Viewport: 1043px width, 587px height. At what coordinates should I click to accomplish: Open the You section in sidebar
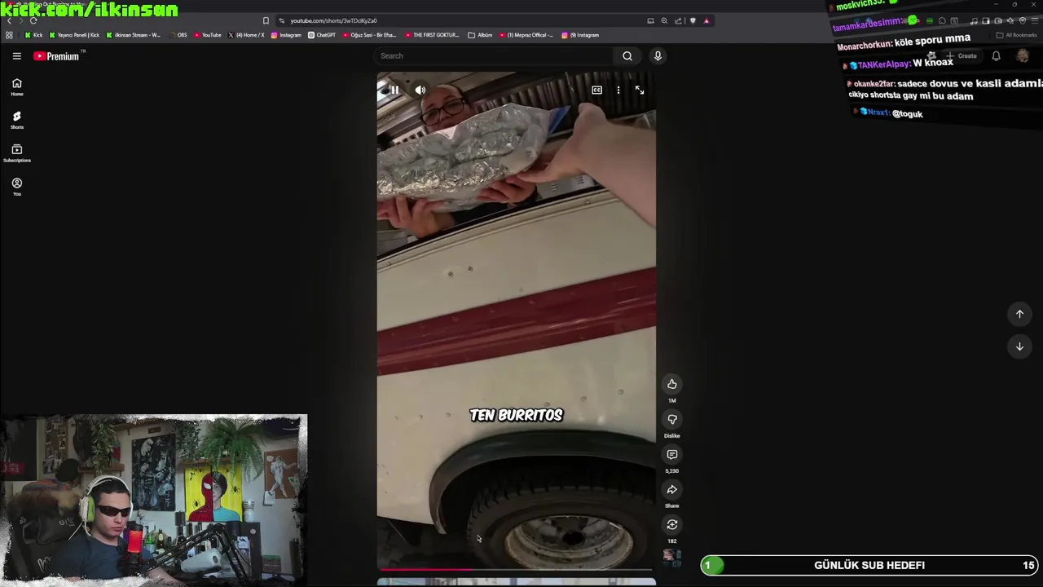[x=16, y=187]
